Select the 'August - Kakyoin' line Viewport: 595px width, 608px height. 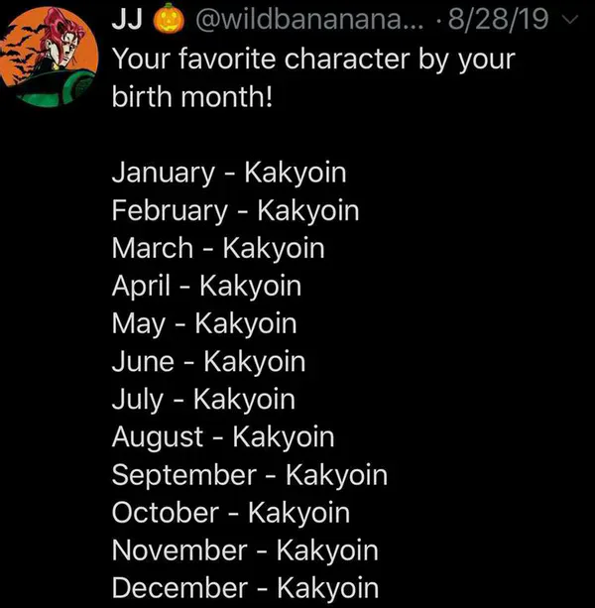pos(223,436)
